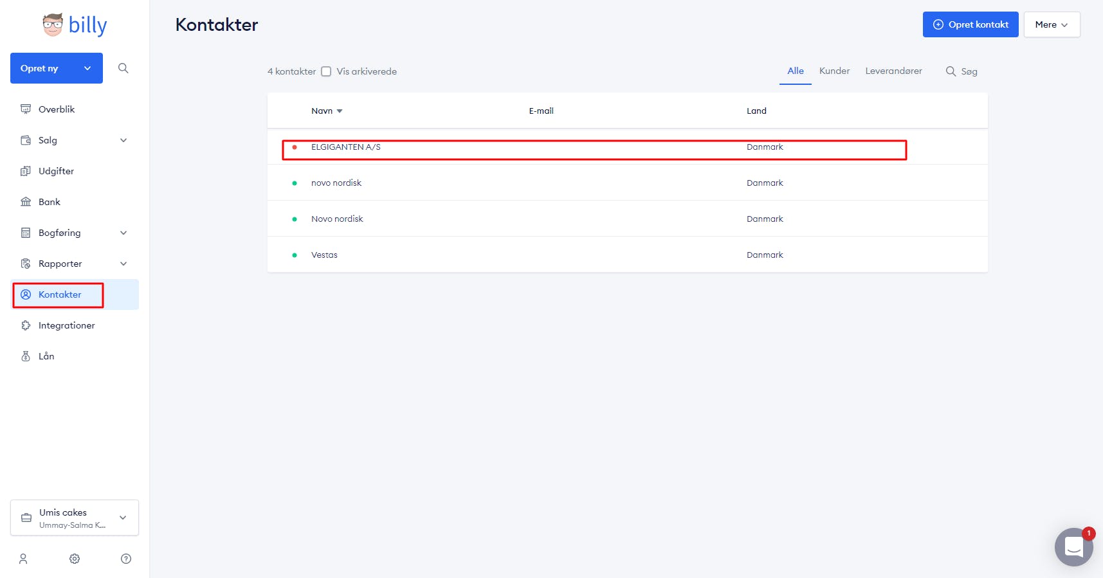Screen dimensions: 1103x578
Task: Go to Integrationer in sidebar
Action: pos(75,325)
